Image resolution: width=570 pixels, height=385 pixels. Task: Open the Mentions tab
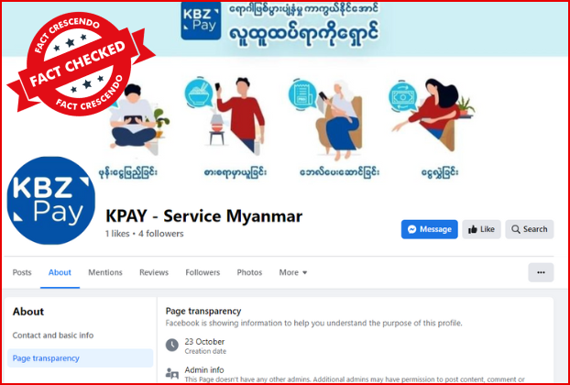105,272
